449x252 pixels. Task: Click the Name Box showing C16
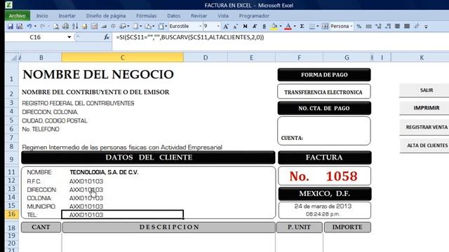tap(35, 37)
